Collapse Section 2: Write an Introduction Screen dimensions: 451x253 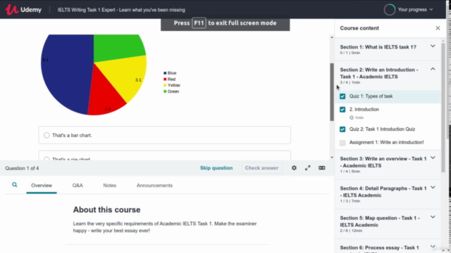[x=433, y=69]
